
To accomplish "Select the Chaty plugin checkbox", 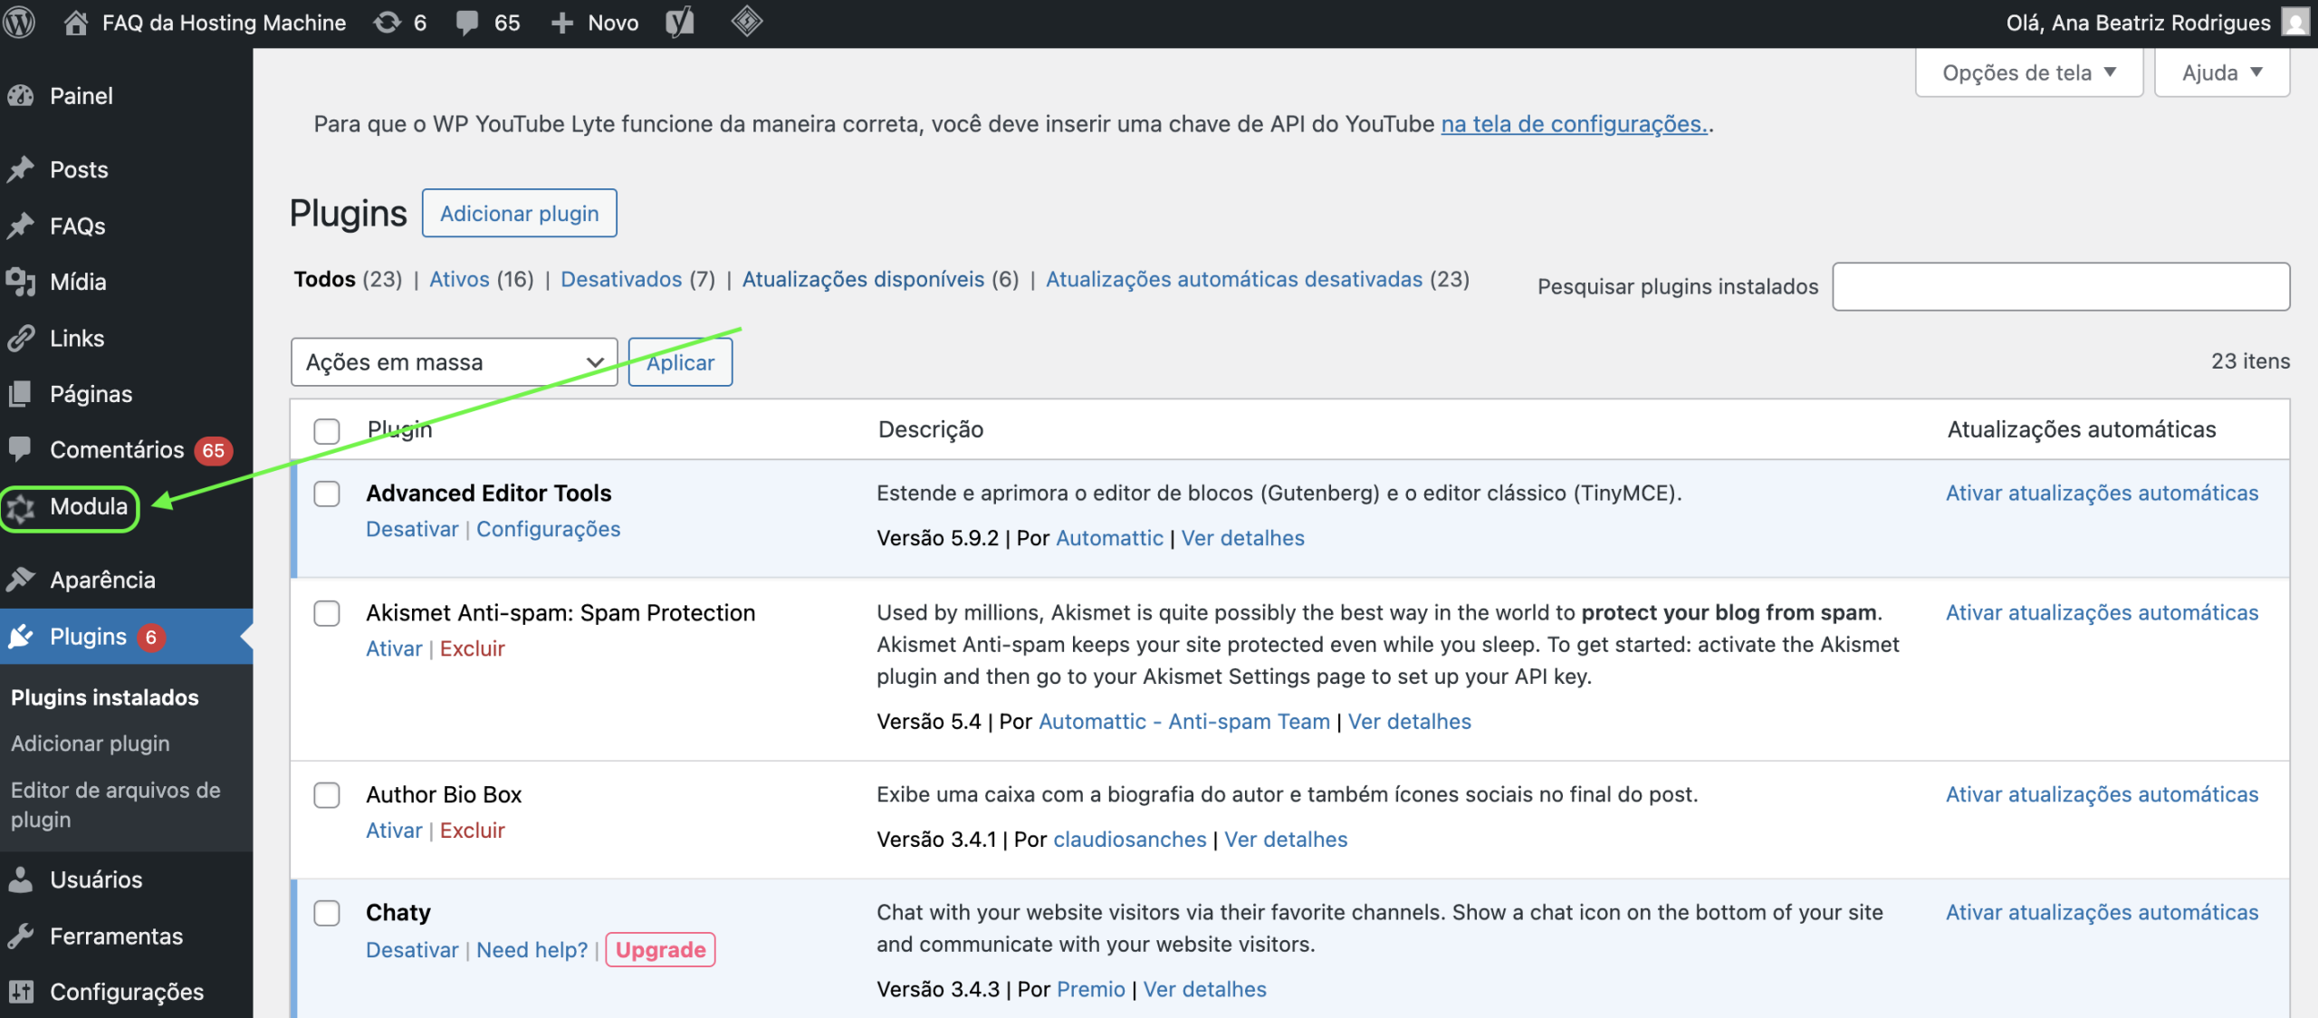I will coord(327,914).
